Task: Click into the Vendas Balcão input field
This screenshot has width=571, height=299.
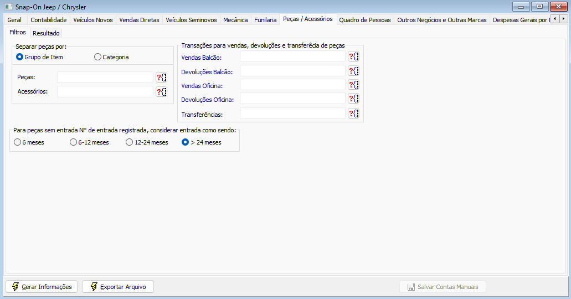Action: (292, 57)
